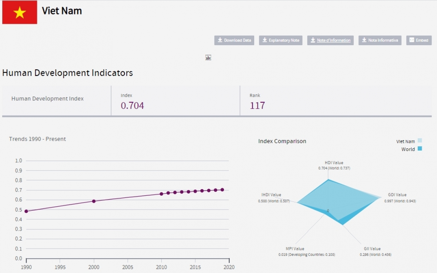Viewport: 437px width, 273px height.
Task: Click the small SEP placeholder icon
Action: point(208,58)
